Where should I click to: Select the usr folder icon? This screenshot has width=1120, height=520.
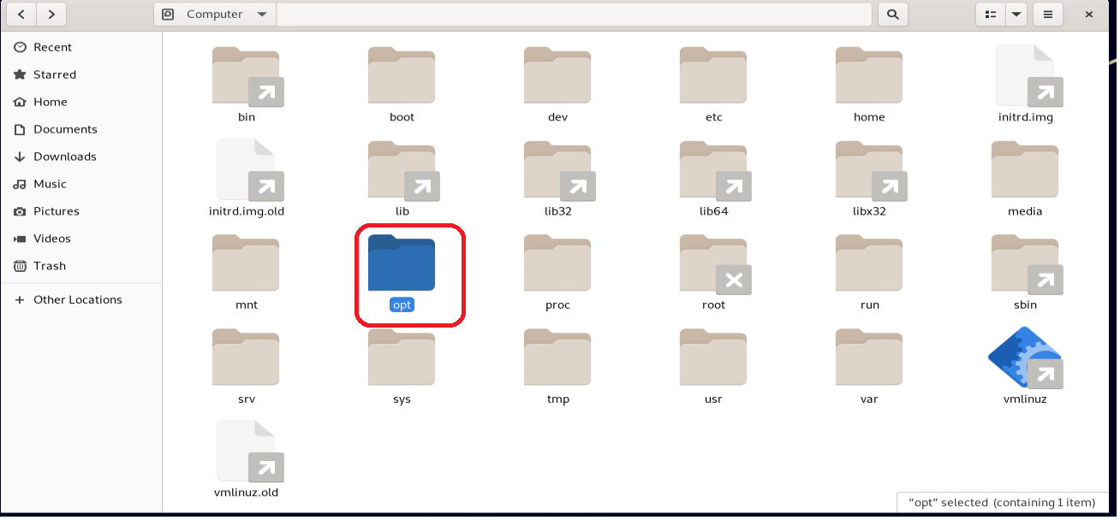click(713, 357)
